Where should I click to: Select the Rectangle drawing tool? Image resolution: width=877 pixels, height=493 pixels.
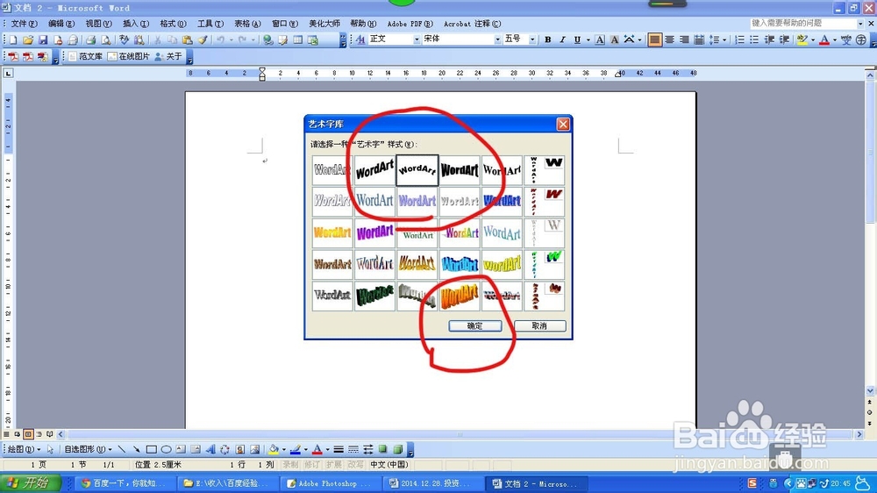tap(151, 449)
